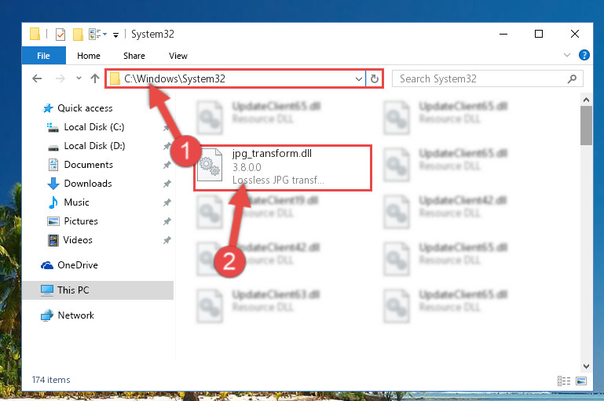Viewport: 604px width, 401px height.
Task: Switch to the View ribbon tab
Action: coord(178,56)
